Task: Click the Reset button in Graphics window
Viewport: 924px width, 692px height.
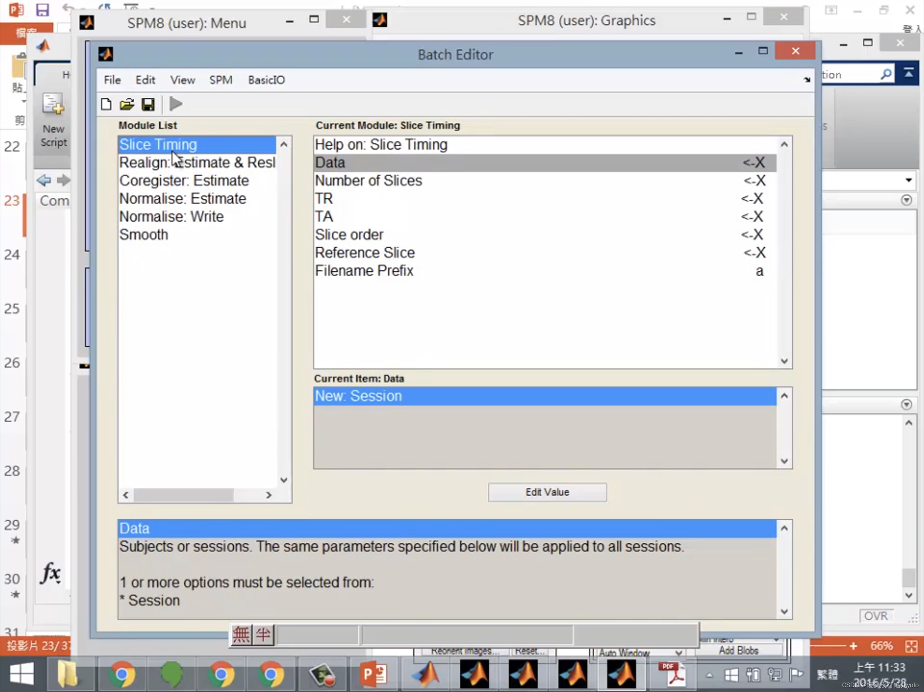Action: click(x=530, y=651)
